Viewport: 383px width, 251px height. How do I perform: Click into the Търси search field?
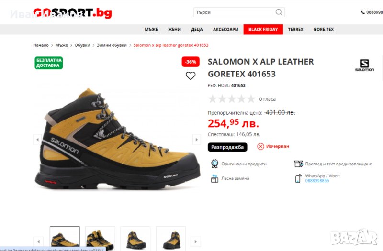tap(235, 12)
